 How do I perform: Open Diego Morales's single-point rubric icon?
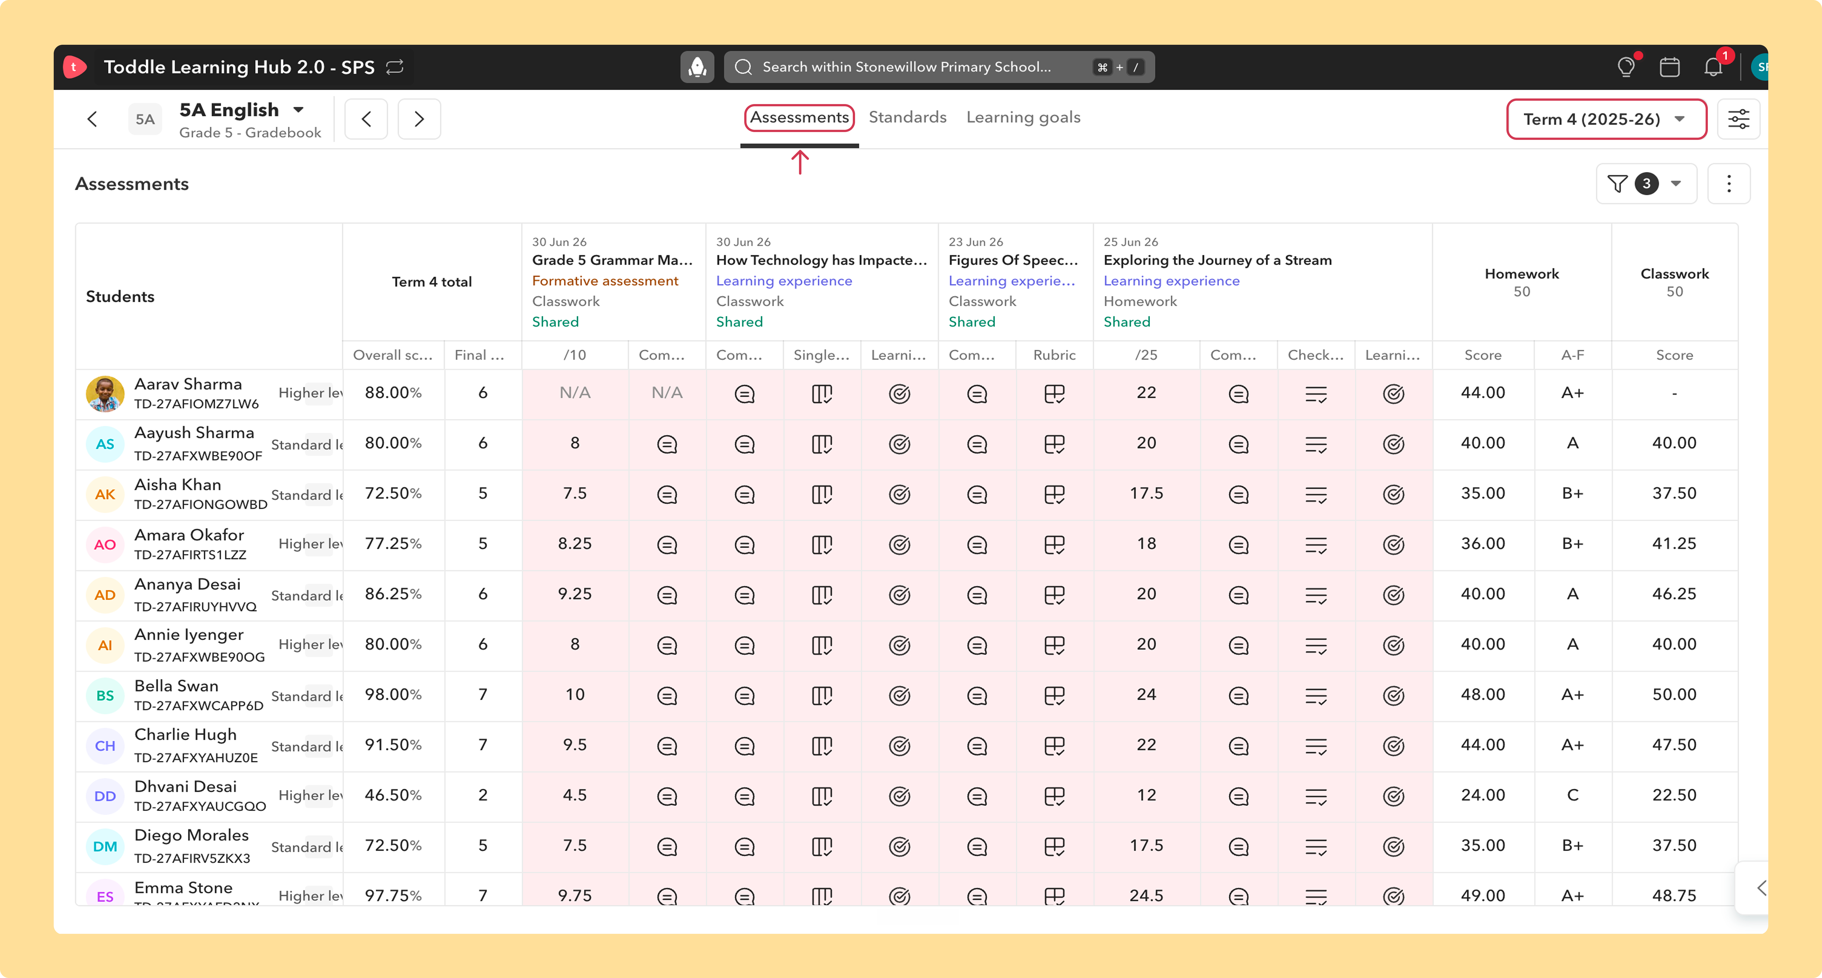[822, 847]
